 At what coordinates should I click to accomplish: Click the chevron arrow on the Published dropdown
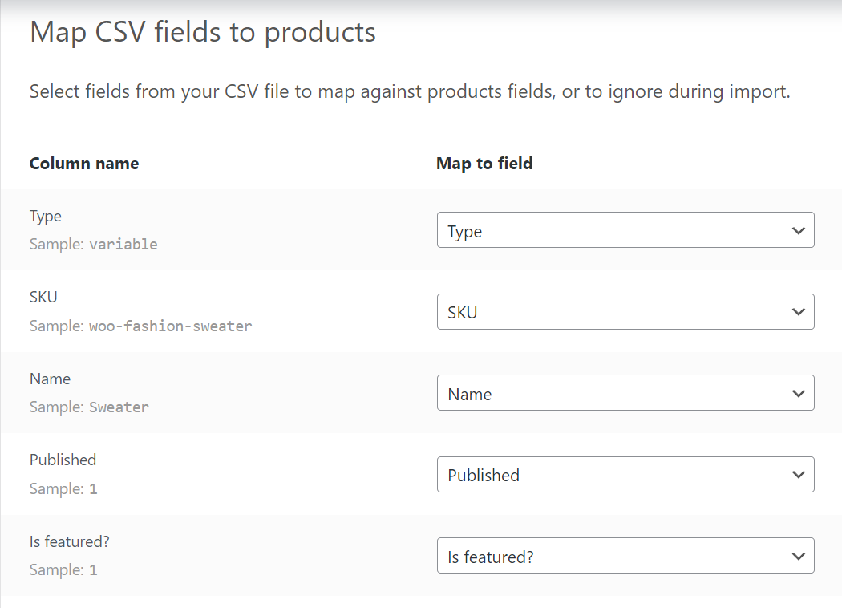coord(798,475)
